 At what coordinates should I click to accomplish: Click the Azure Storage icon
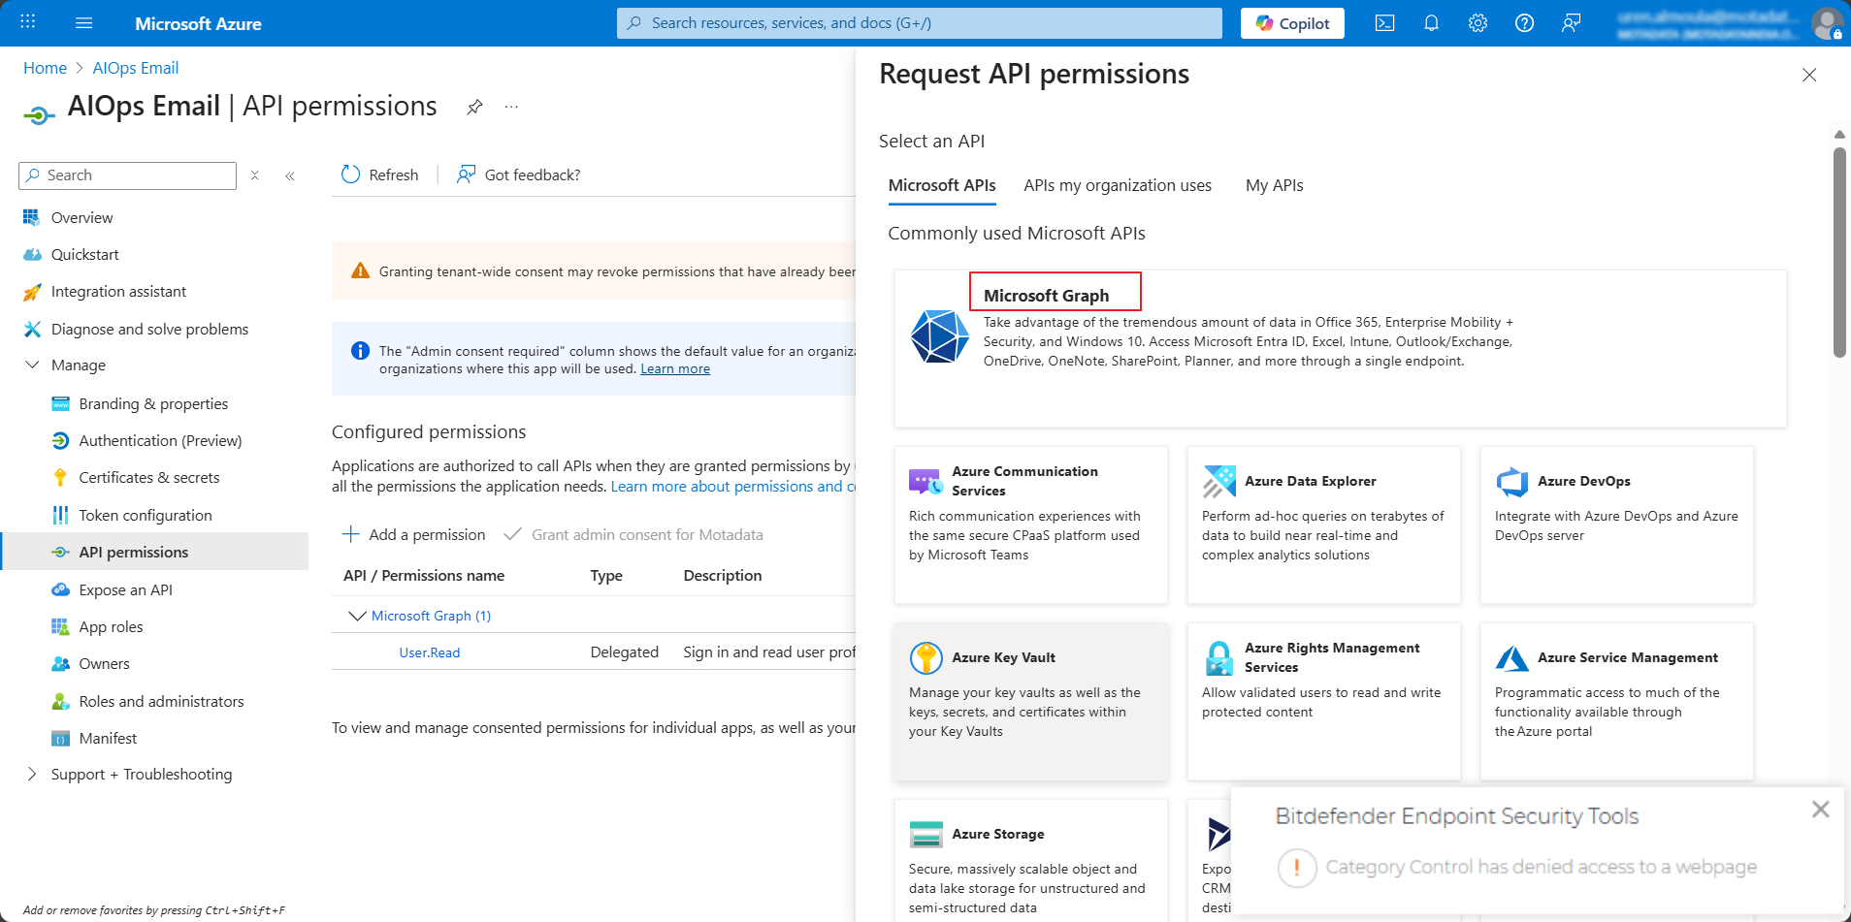tap(925, 834)
